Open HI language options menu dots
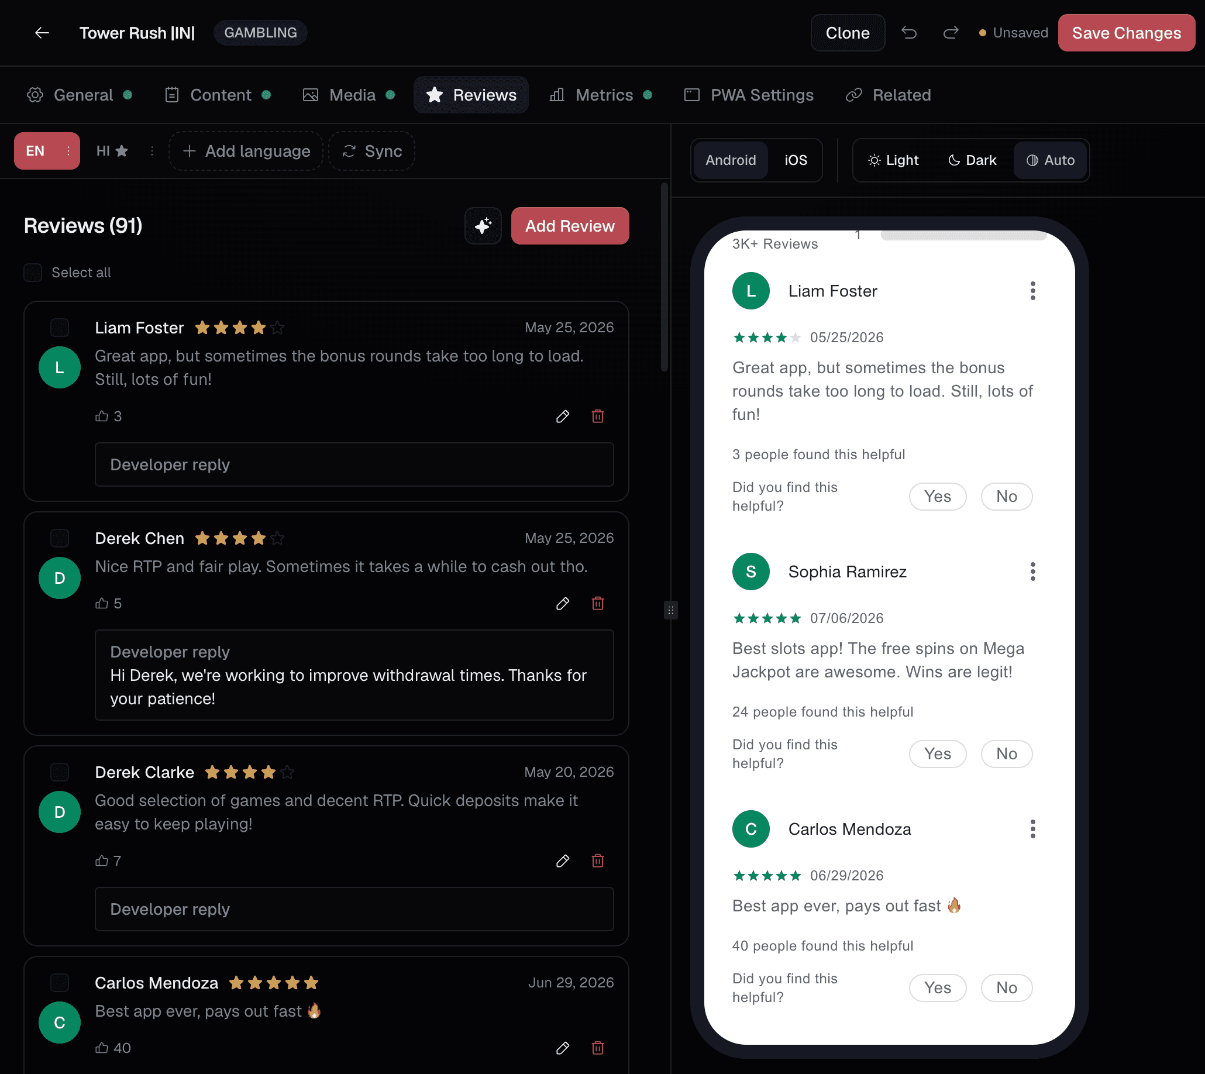The width and height of the screenshot is (1205, 1074). (152, 151)
